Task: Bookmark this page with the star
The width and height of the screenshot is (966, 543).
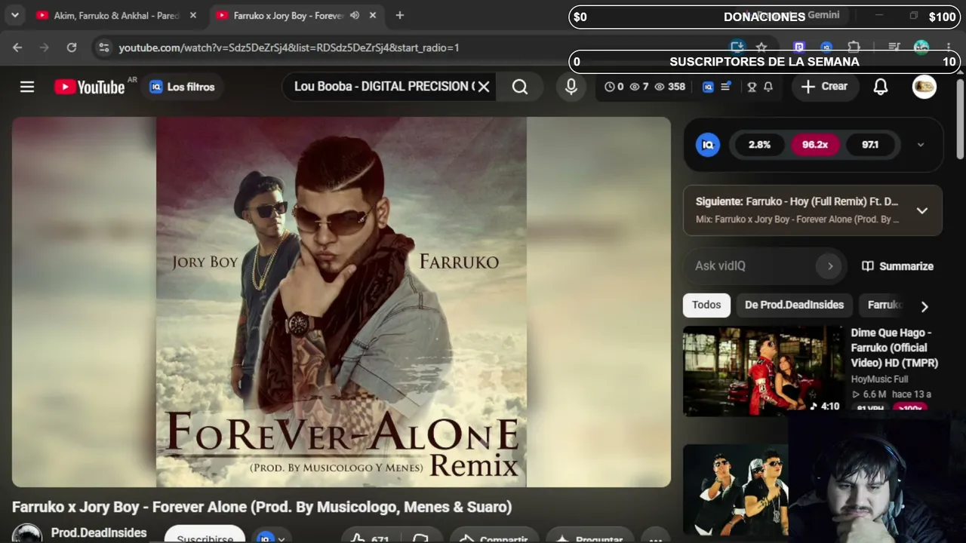Action: tap(761, 48)
